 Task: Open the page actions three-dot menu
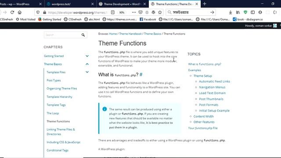point(134,12)
